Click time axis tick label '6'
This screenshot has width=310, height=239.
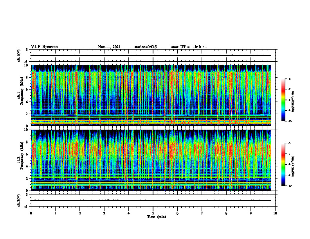tap(178, 213)
